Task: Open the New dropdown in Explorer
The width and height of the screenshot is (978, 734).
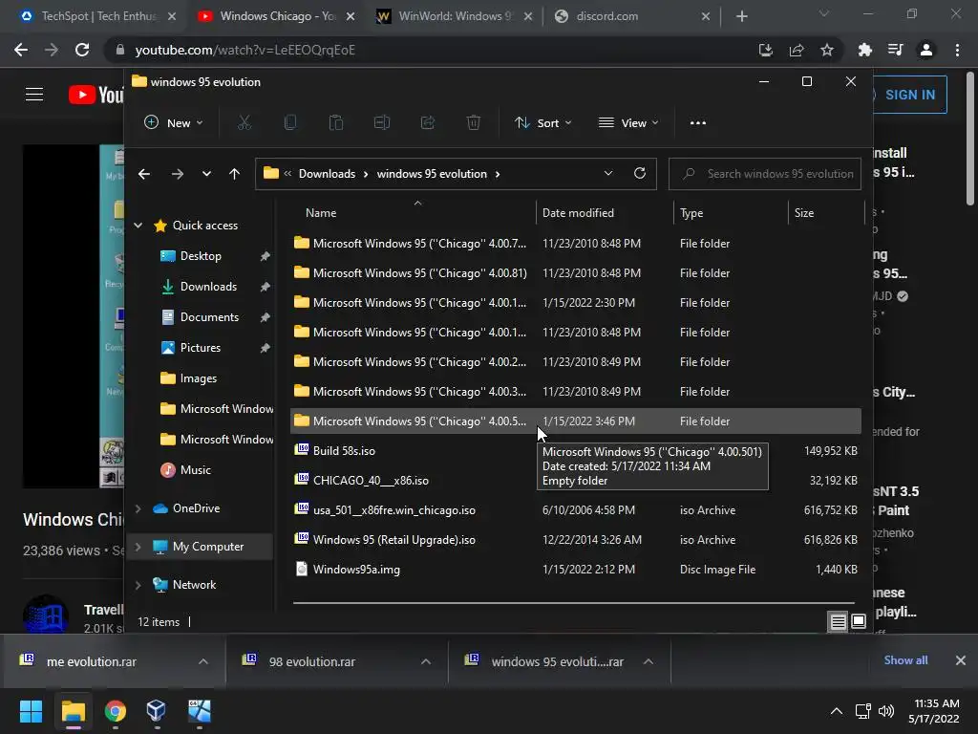Action: [174, 123]
